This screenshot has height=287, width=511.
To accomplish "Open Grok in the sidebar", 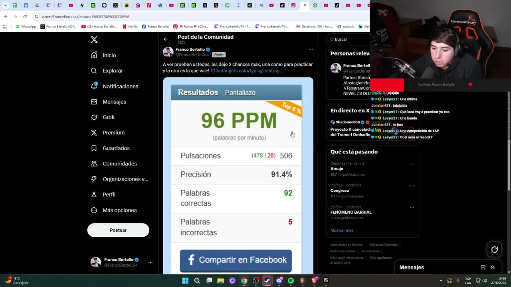I will (x=103, y=117).
